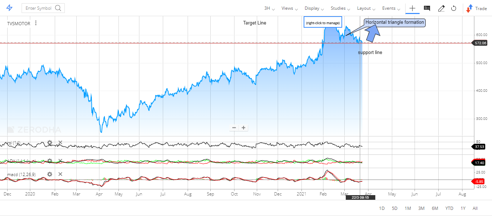This screenshot has height=216, width=492.
Task: Focus the Enter Symbol search field
Action: click(x=43, y=8)
